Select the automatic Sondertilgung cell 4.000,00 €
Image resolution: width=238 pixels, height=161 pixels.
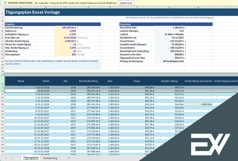198,104
